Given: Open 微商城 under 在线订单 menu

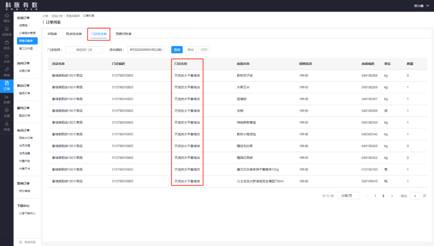Looking at the screenshot, I should (x=23, y=25).
